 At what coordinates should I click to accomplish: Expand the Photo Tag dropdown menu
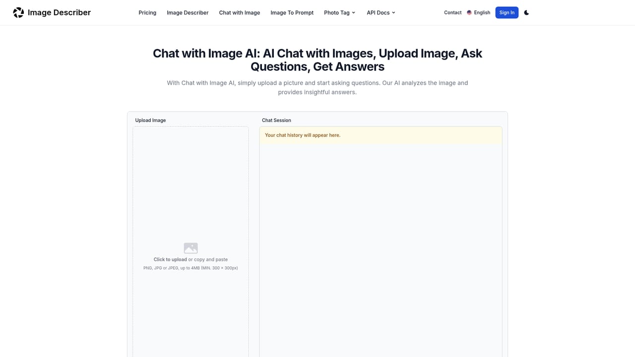340,12
